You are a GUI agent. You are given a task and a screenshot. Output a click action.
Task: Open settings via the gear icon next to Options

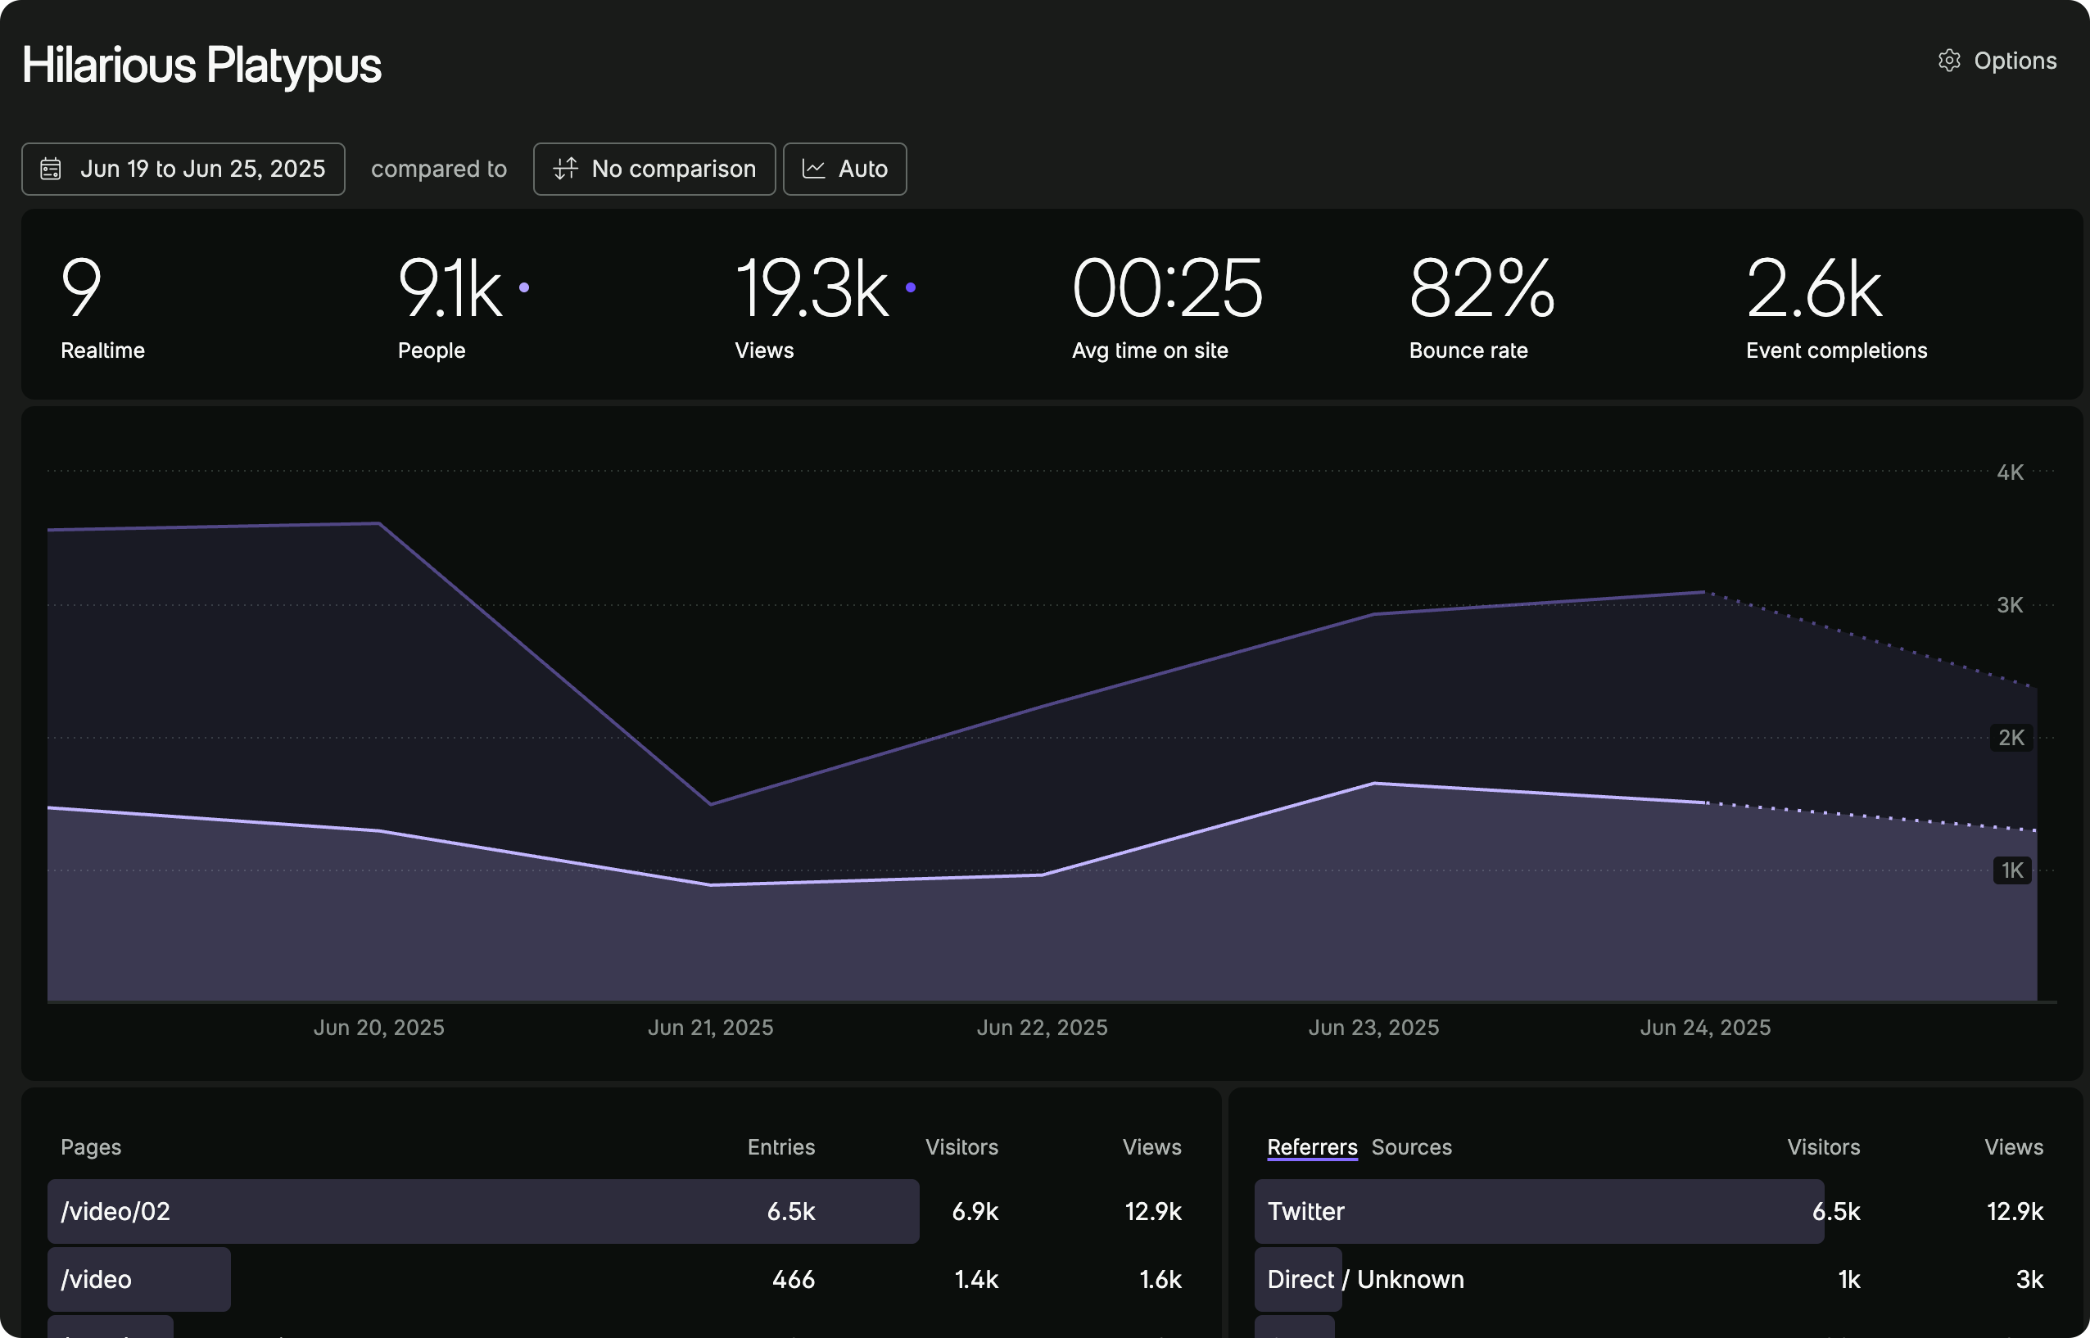point(1950,60)
